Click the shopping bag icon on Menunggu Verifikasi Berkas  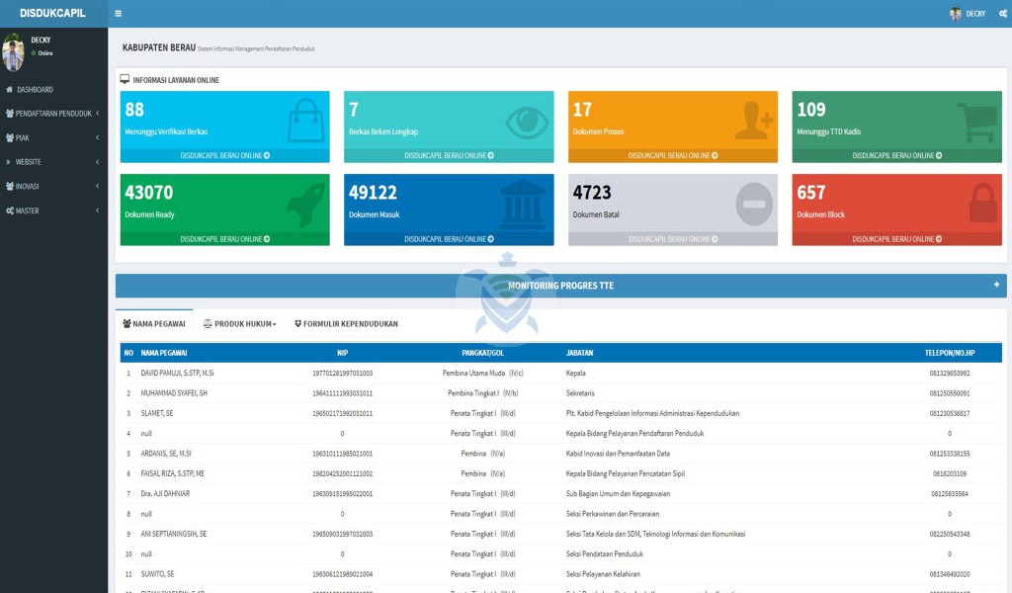[305, 120]
